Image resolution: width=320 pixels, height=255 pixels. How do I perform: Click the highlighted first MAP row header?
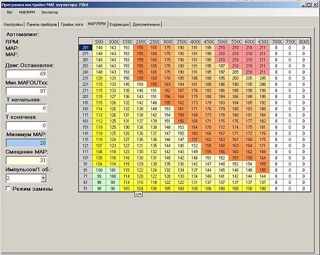(86, 47)
